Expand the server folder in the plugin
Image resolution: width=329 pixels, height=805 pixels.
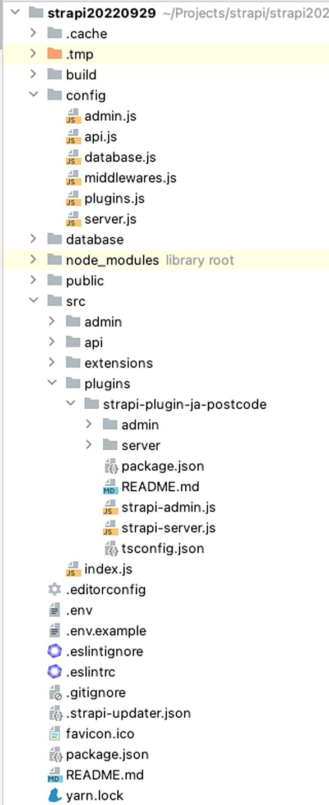90,445
